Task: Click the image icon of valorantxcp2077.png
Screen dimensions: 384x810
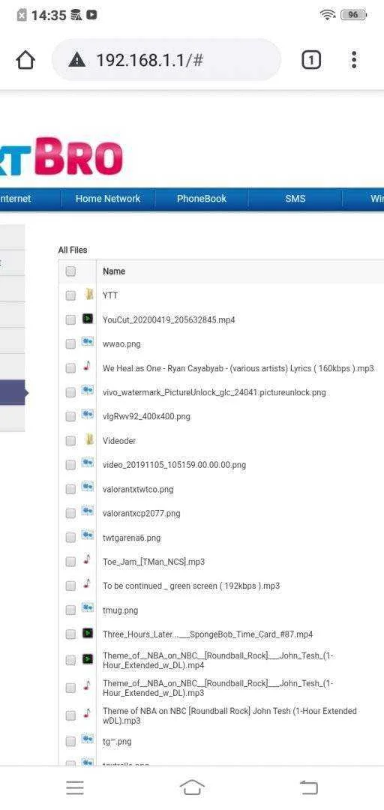Action: [x=87, y=511]
